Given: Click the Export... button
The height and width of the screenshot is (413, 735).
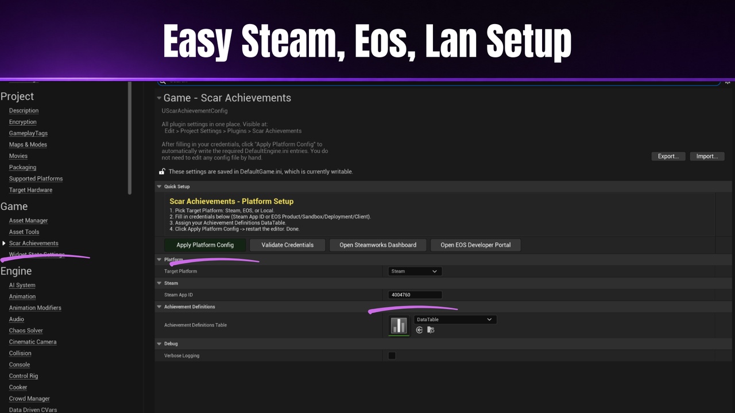Looking at the screenshot, I should pos(668,156).
